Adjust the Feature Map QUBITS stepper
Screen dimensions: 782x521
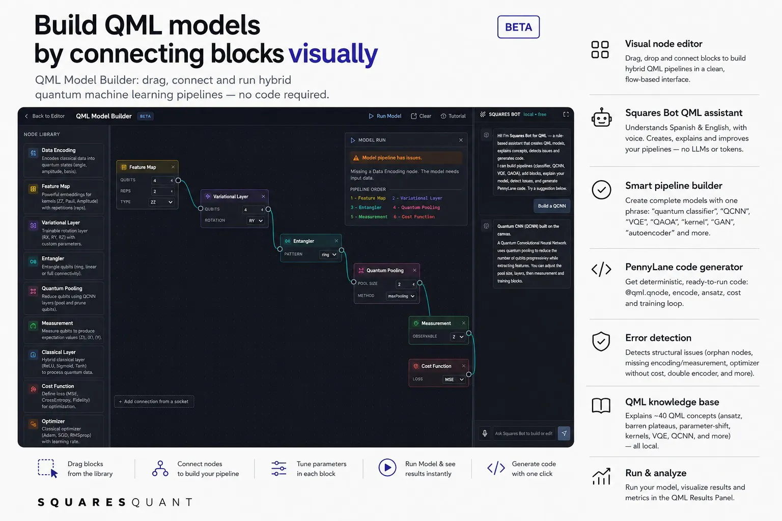coord(163,181)
